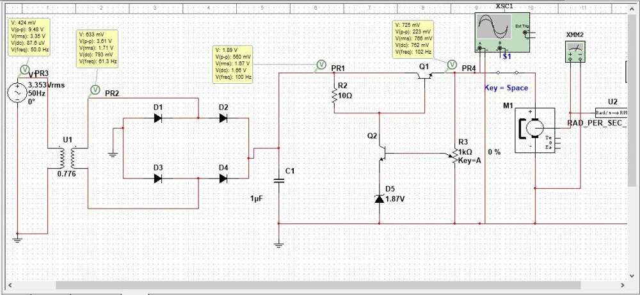Select DC motor M1
This screenshot has width=640, height=295.
coord(534,130)
